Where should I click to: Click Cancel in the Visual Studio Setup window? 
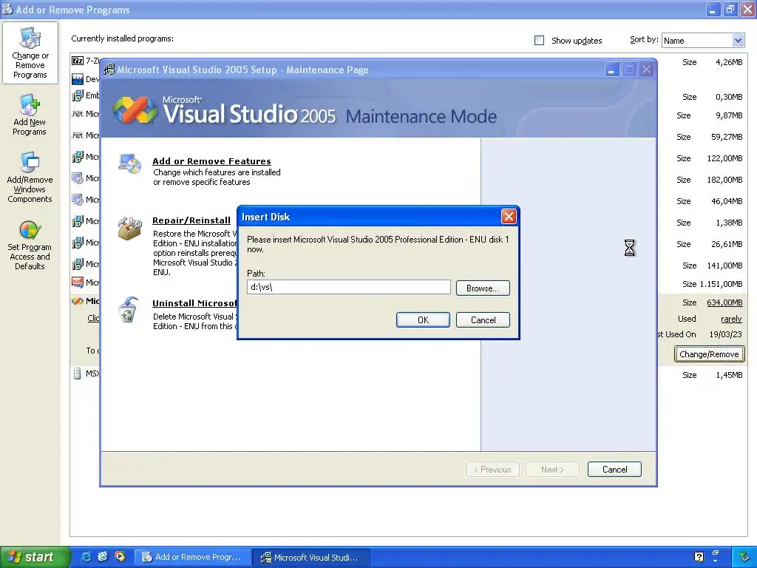(x=614, y=470)
